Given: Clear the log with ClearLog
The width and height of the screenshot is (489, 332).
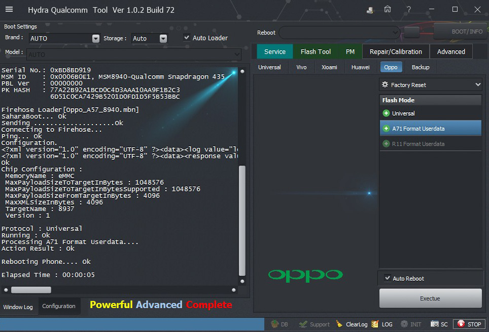Looking at the screenshot, I should [352, 324].
